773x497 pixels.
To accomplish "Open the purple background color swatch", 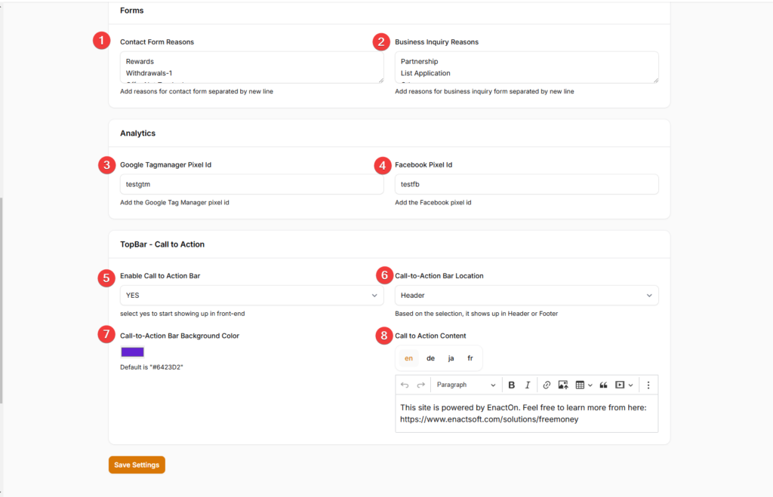I will pos(132,351).
